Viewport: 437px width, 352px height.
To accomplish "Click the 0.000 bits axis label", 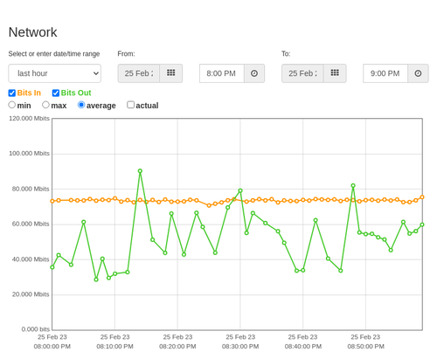I will tap(36, 329).
